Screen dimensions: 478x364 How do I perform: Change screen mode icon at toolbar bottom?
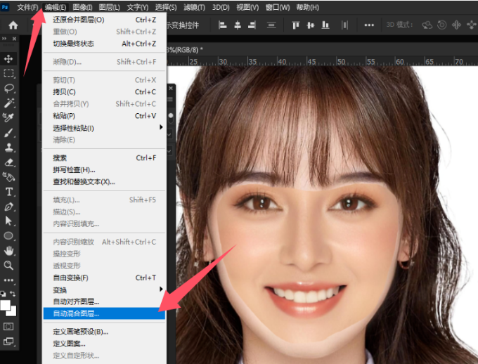[x=8, y=342]
